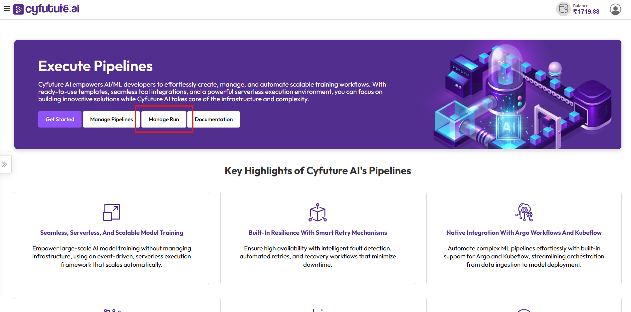Open Manage Pipelines
The width and height of the screenshot is (631, 312).
pos(111,119)
